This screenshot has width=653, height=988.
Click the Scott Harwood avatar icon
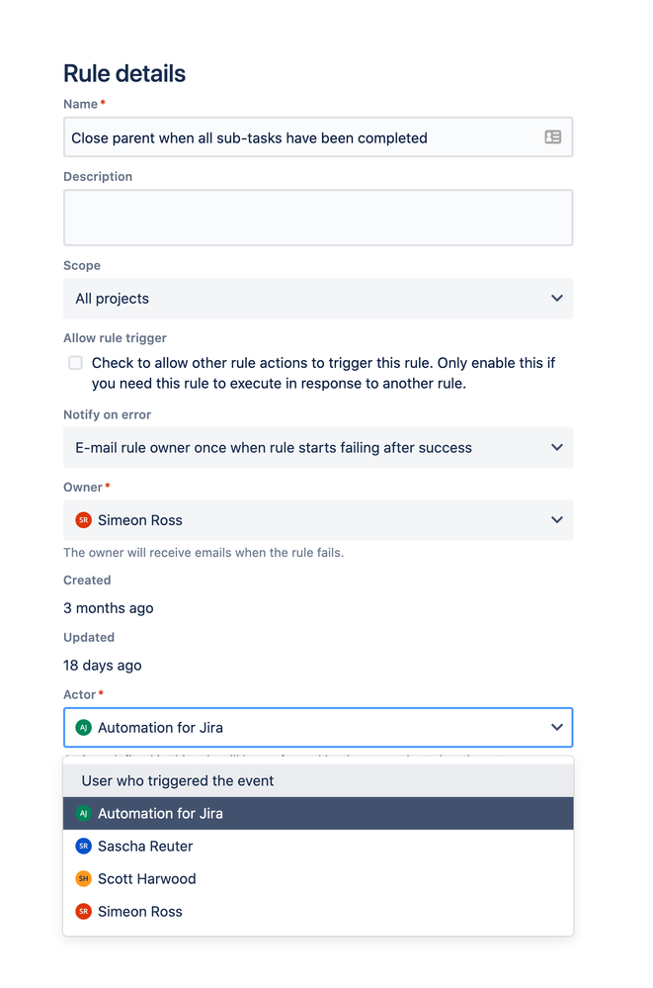83,879
